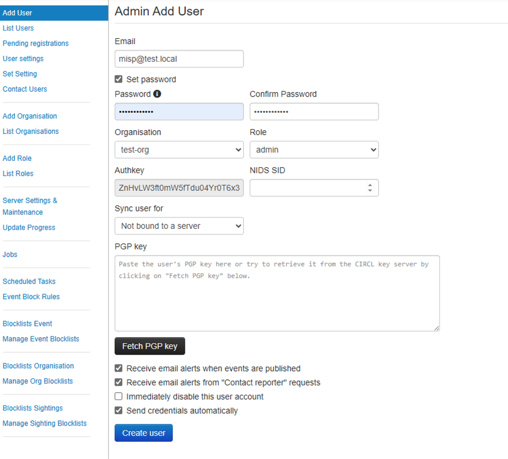Open the Organisation dropdown
The image size is (508, 459).
179,150
